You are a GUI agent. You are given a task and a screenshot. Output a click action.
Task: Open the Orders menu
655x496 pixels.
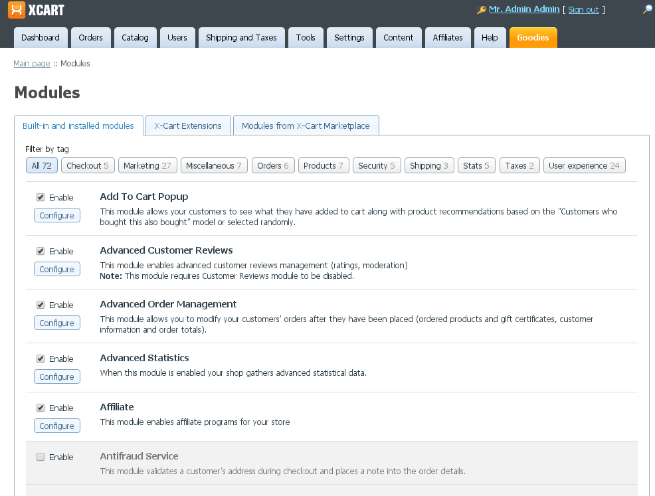[90, 38]
